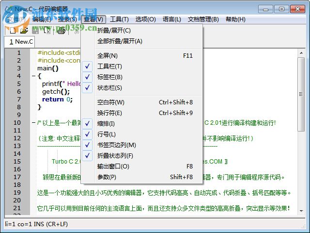The image size is (310, 233).
Task: Choose 全屏(N) F11 fullscreen entry
Action: pyautogui.click(x=141, y=56)
